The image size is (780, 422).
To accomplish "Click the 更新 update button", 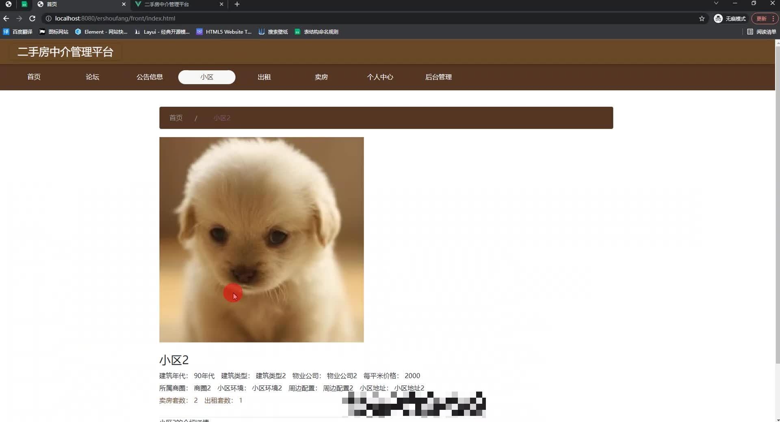I will (x=761, y=18).
